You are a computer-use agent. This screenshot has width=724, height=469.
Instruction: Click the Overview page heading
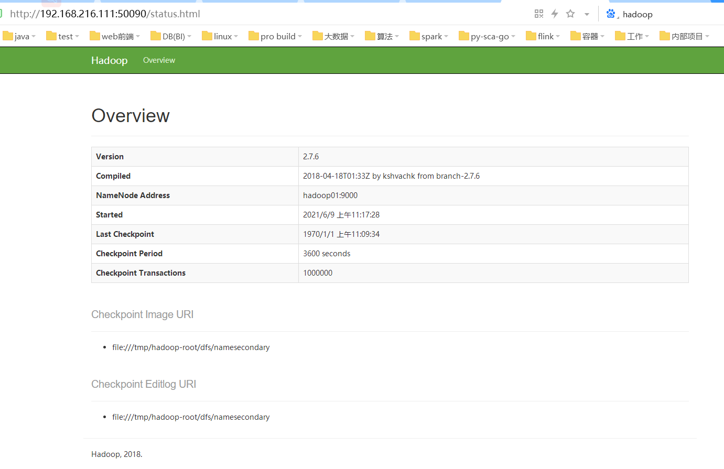coord(131,116)
